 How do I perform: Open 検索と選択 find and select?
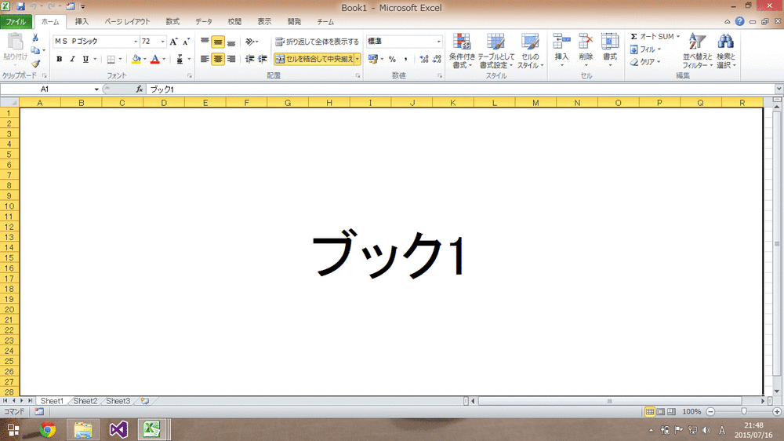click(725, 51)
